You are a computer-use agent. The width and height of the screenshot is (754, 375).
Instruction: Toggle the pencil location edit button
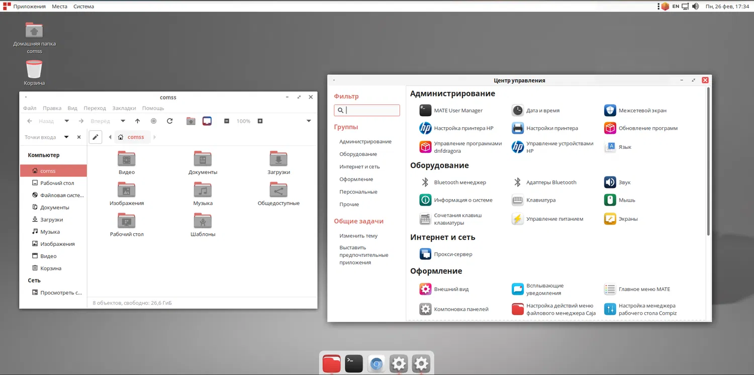click(x=96, y=137)
